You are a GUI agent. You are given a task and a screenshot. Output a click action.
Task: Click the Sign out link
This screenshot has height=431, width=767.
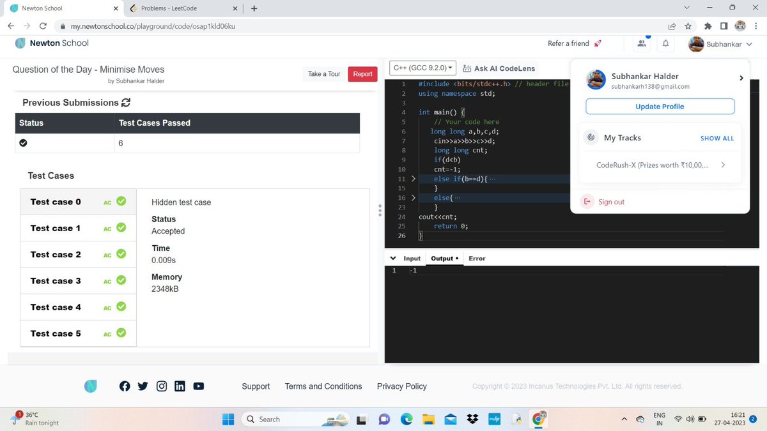[x=611, y=202]
